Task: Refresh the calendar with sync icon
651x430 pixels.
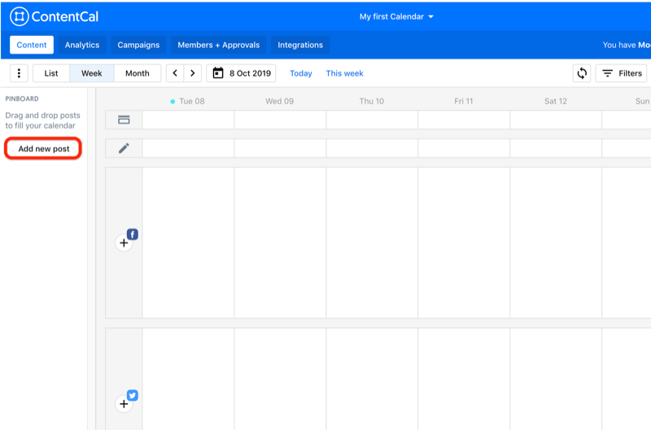Action: point(582,73)
